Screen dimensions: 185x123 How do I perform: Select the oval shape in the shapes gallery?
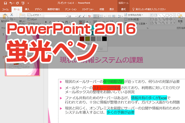coord(171,15)
